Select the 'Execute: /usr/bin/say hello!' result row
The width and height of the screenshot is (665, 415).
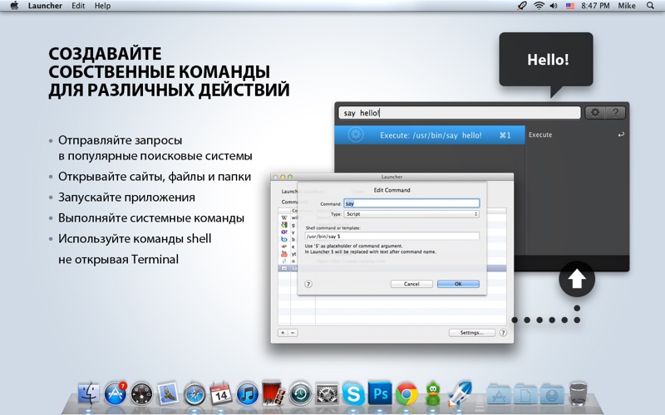(430, 135)
